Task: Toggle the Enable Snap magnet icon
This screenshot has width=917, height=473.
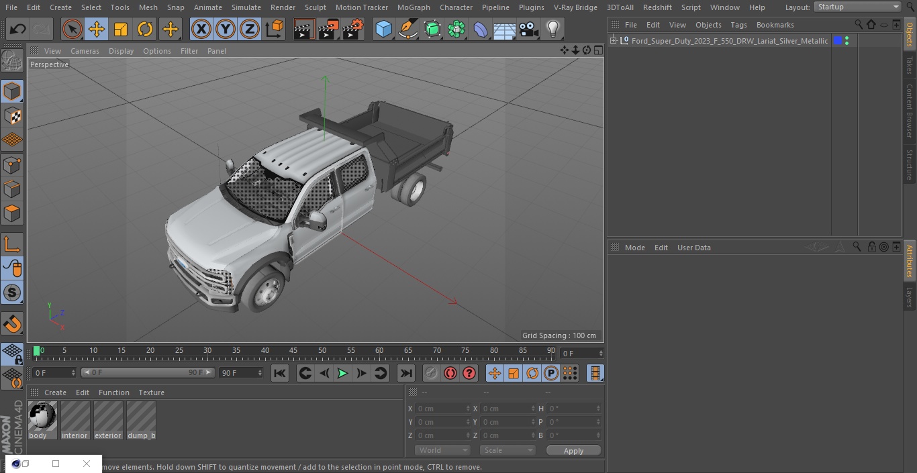Action: click(12, 324)
